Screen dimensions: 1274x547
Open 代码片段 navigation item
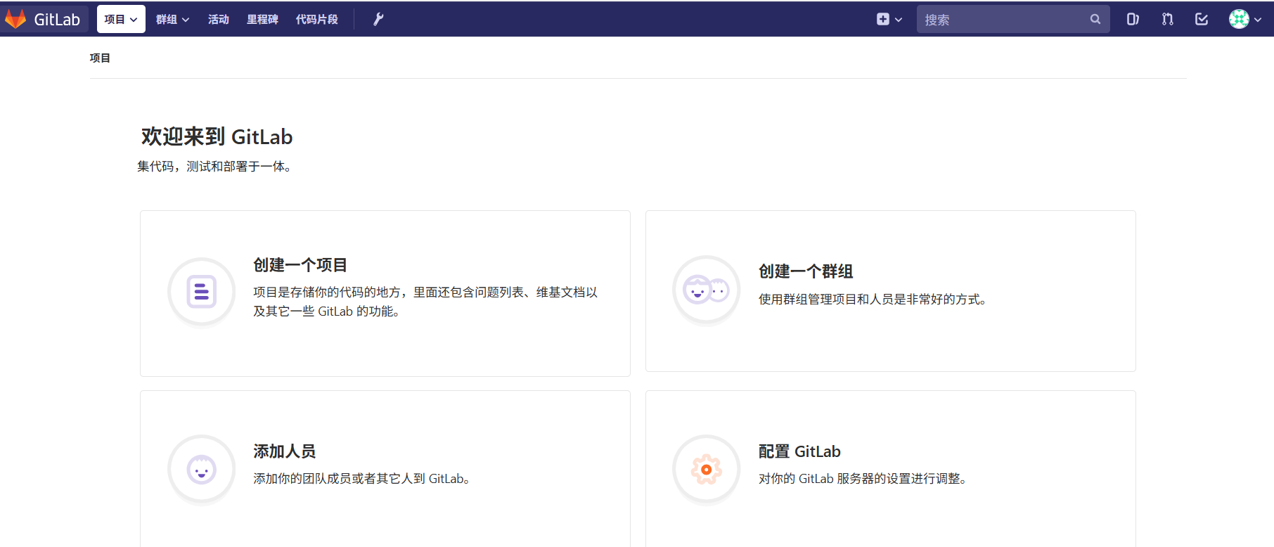pyautogui.click(x=316, y=19)
